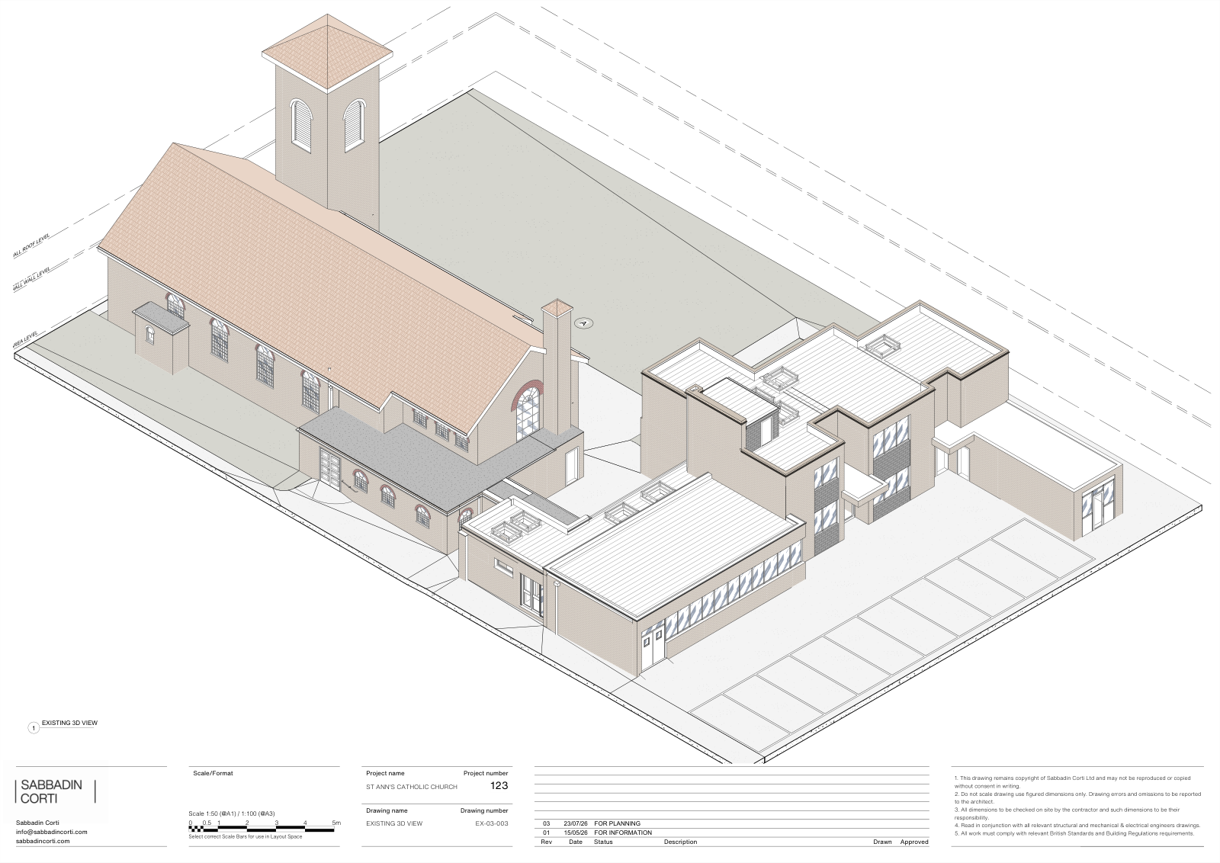Click the 'Select correct Scale Bars' note
1220x863 pixels.
tap(246, 836)
